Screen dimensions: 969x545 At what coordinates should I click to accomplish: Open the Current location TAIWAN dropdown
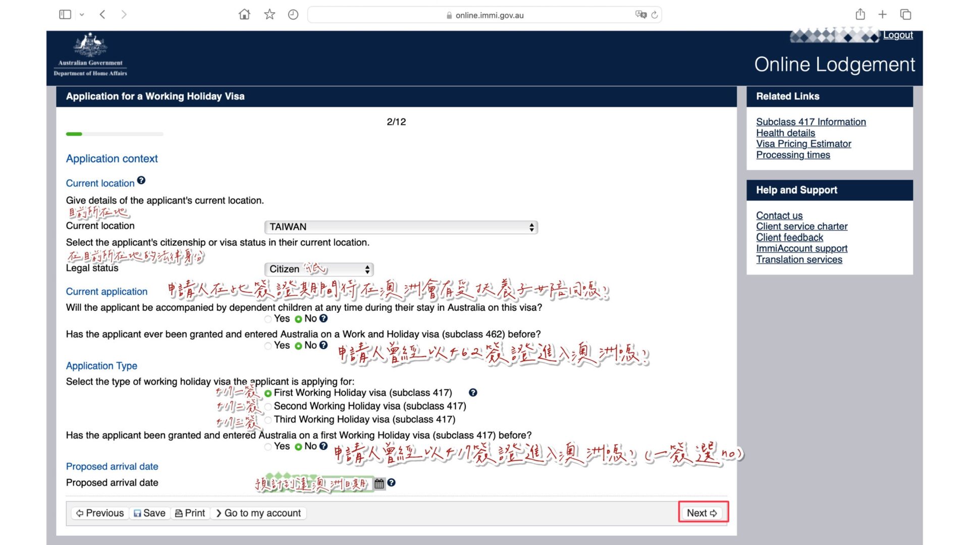tap(401, 227)
